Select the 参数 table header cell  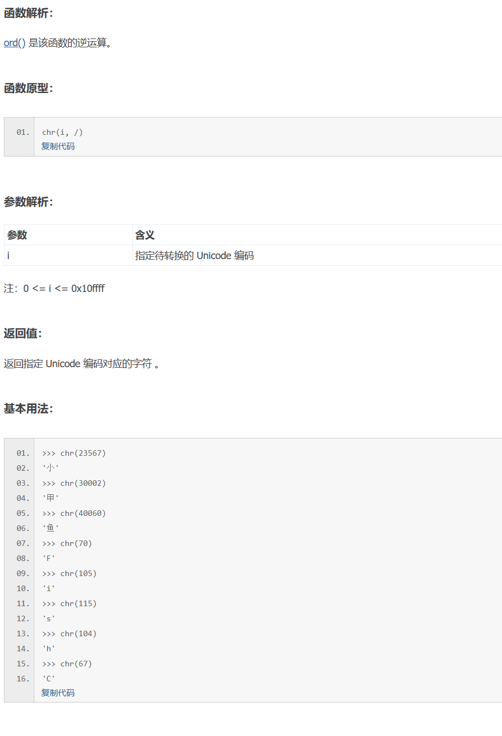click(13, 235)
